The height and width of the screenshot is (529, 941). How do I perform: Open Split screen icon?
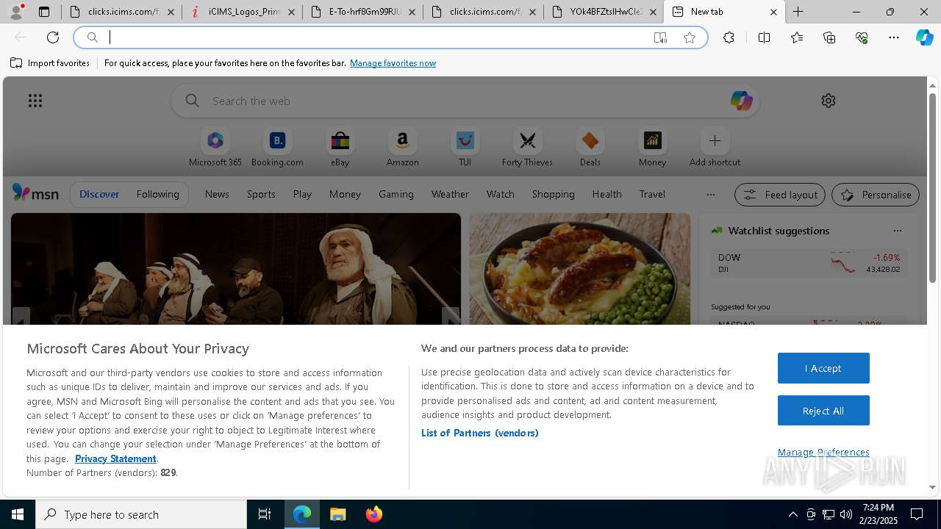click(x=764, y=37)
